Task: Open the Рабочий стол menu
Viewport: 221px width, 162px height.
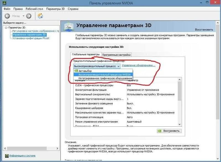Action: coord(34,9)
